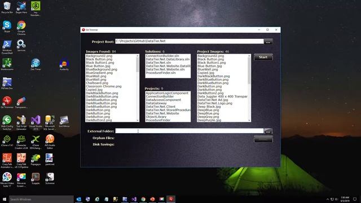
Task: Launch Visual Studio 2015 from desktop
Action: pos(36,123)
